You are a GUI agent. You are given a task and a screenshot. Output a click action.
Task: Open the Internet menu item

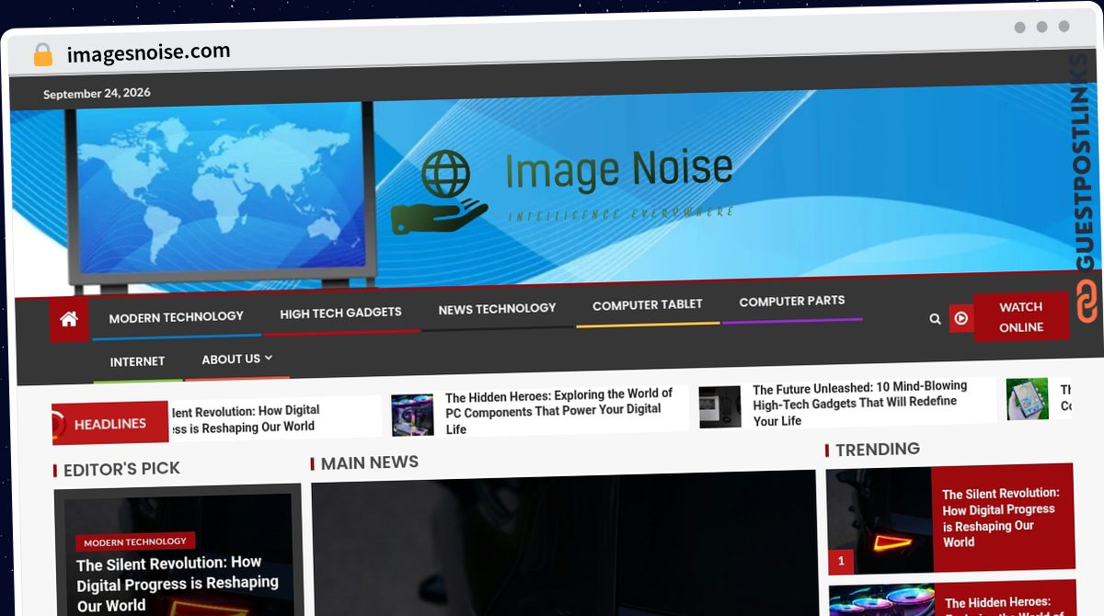137,361
